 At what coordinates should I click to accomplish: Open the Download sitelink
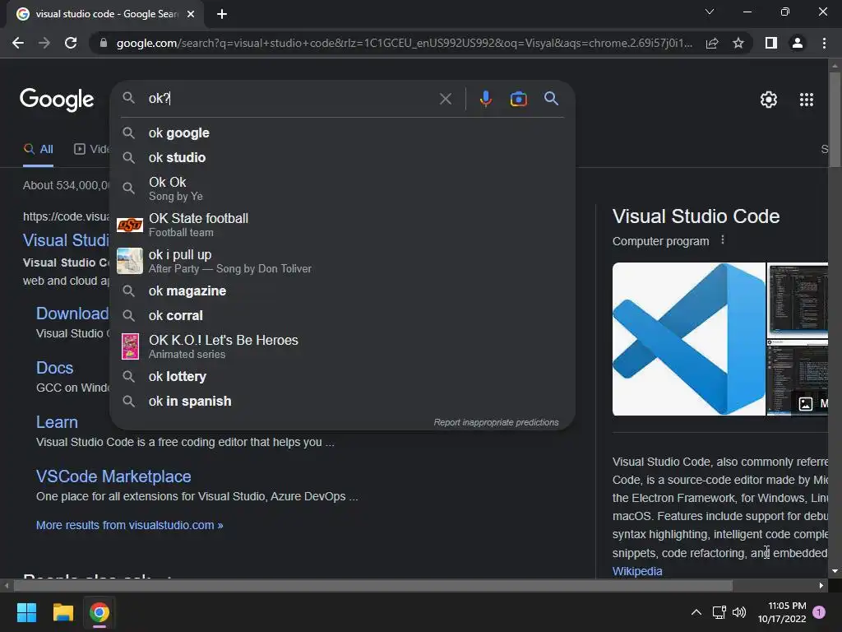click(72, 314)
